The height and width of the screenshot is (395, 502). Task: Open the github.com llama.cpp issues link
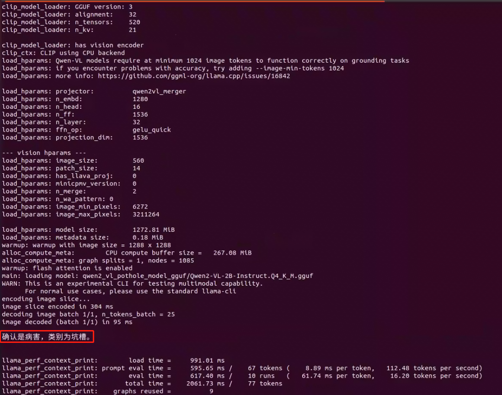(194, 76)
